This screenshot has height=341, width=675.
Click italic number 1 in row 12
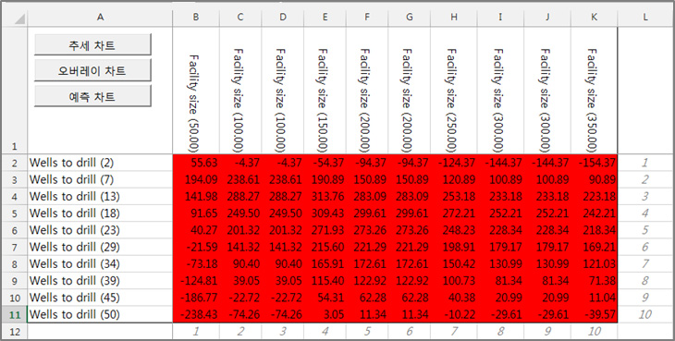[x=196, y=331]
